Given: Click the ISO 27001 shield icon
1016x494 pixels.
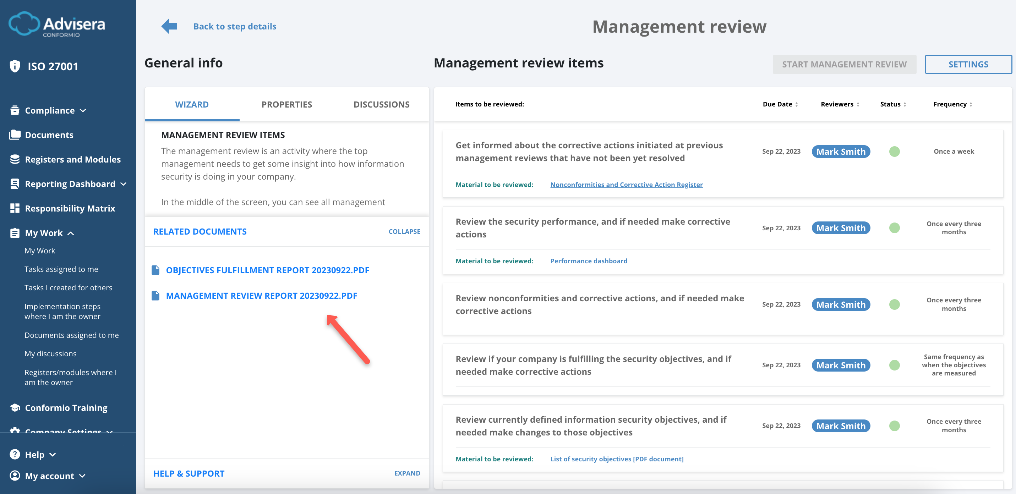Looking at the screenshot, I should 15,66.
